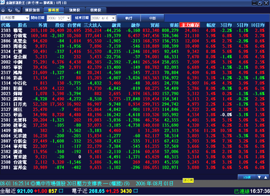This screenshot has width=270, height=196.
Task: Click the third toolbar icon before the tabs
Action: click(17, 10)
